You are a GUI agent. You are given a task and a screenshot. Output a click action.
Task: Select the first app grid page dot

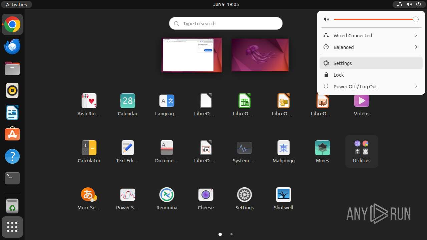220,234
